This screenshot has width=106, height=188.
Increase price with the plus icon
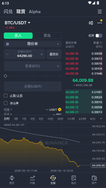pos(42,54)
